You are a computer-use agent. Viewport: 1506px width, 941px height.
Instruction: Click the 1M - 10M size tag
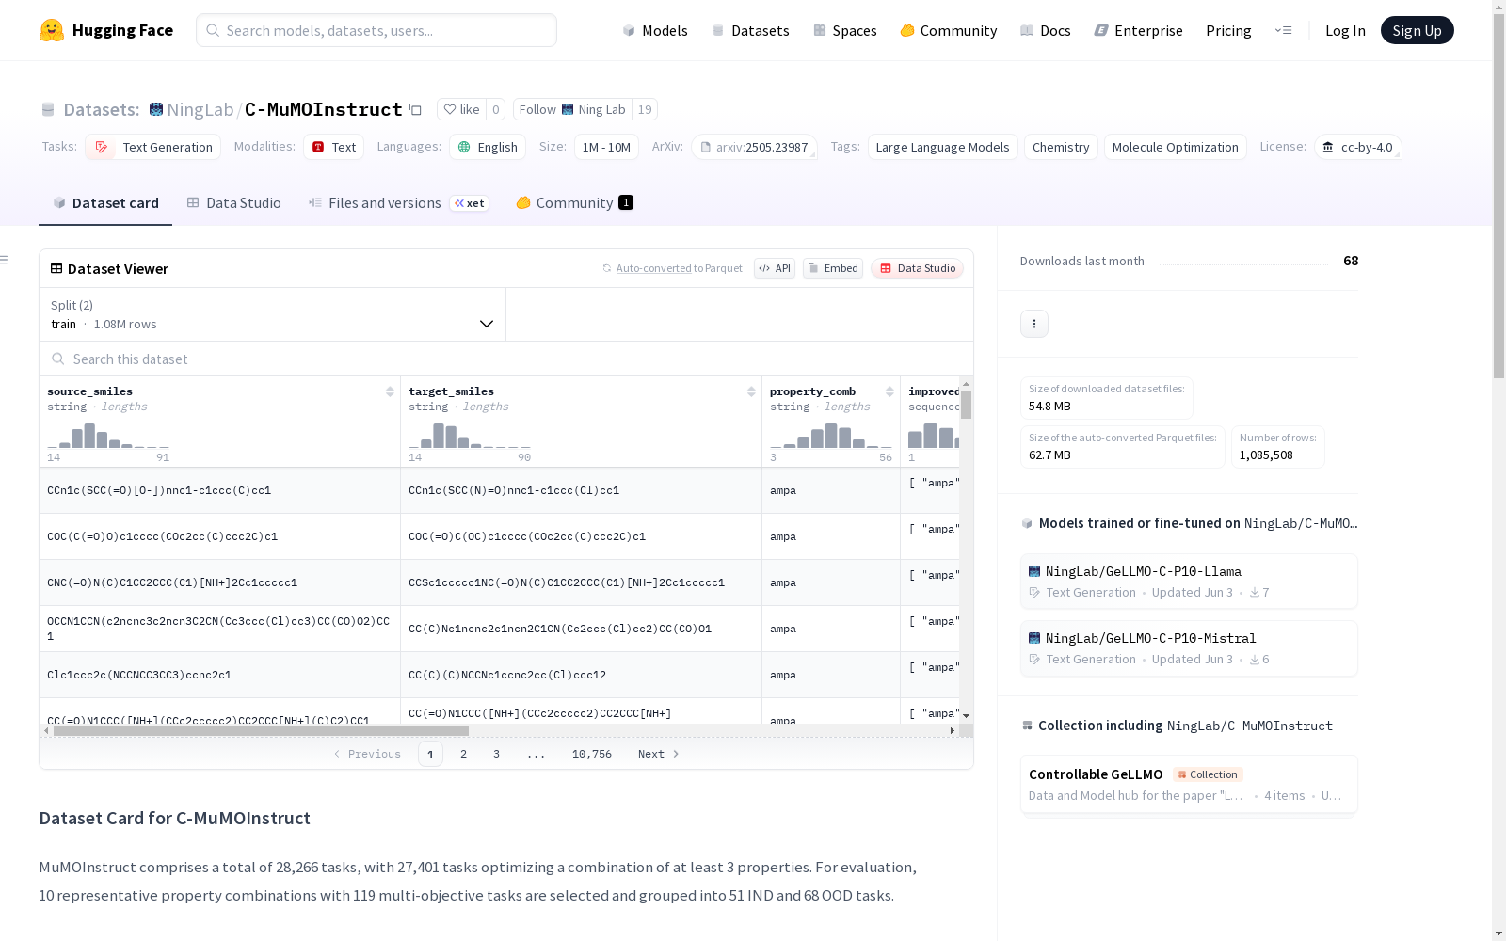pos(606,147)
